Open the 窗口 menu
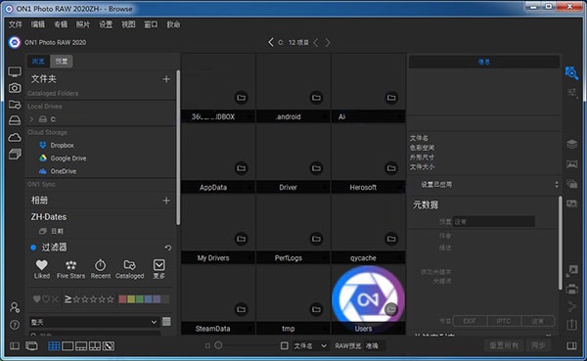This screenshot has width=587, height=361. [151, 24]
